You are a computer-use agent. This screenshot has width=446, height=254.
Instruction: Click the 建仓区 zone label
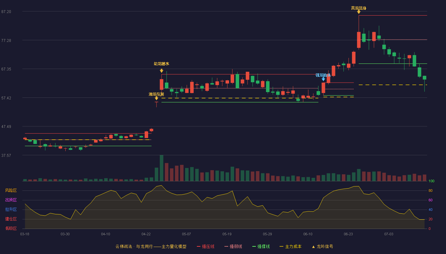tap(11, 219)
